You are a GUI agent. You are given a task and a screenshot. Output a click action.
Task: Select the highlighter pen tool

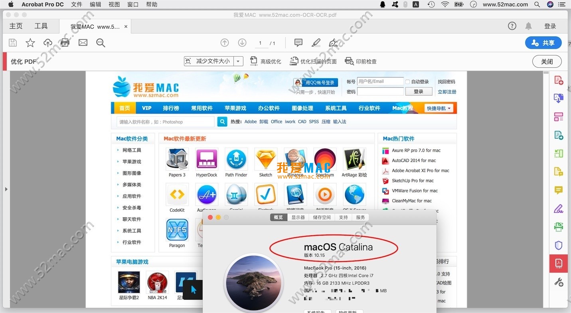[316, 43]
